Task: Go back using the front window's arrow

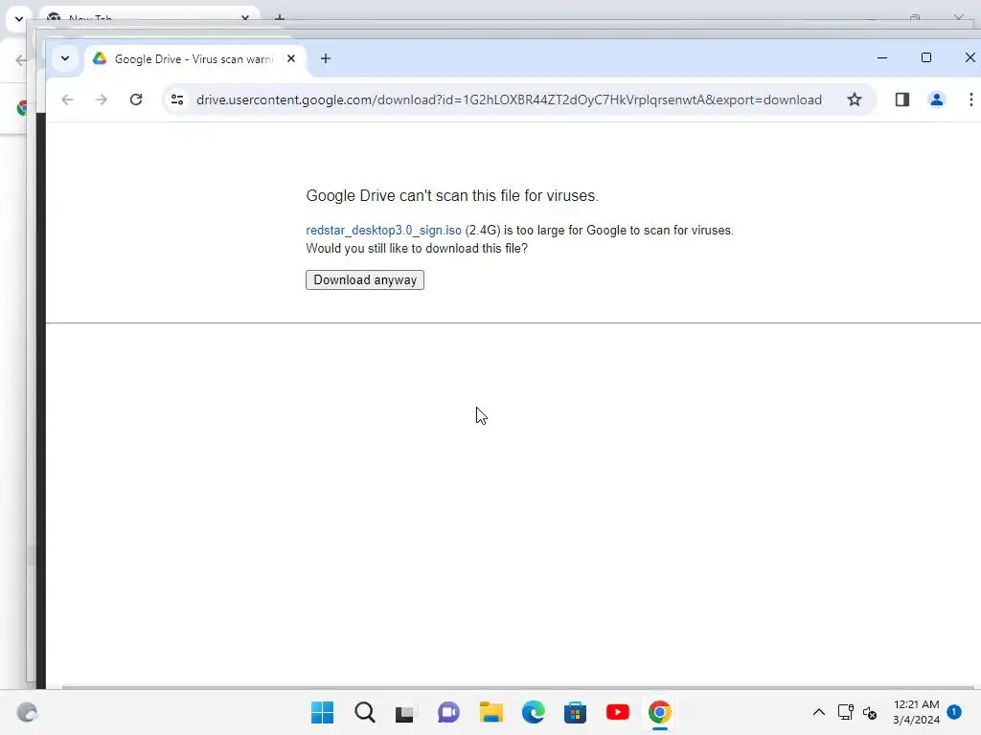Action: 67,100
